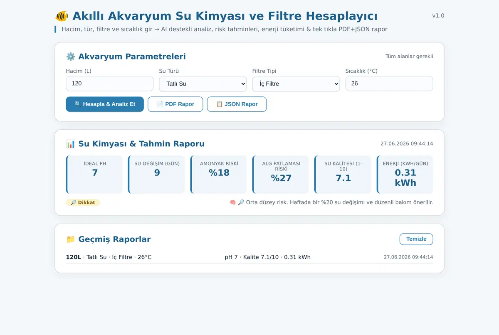This screenshot has width=499, height=335.
Task: Click the page subtitle under the title
Action: coord(225,29)
